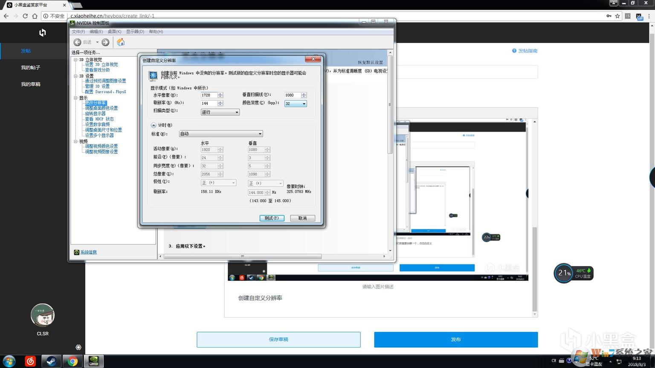Open the 系统信息 system information link
Viewport: 655px width, 368px height.
[88, 252]
